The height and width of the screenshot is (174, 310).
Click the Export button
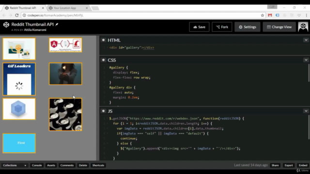pyautogui.click(x=289, y=165)
